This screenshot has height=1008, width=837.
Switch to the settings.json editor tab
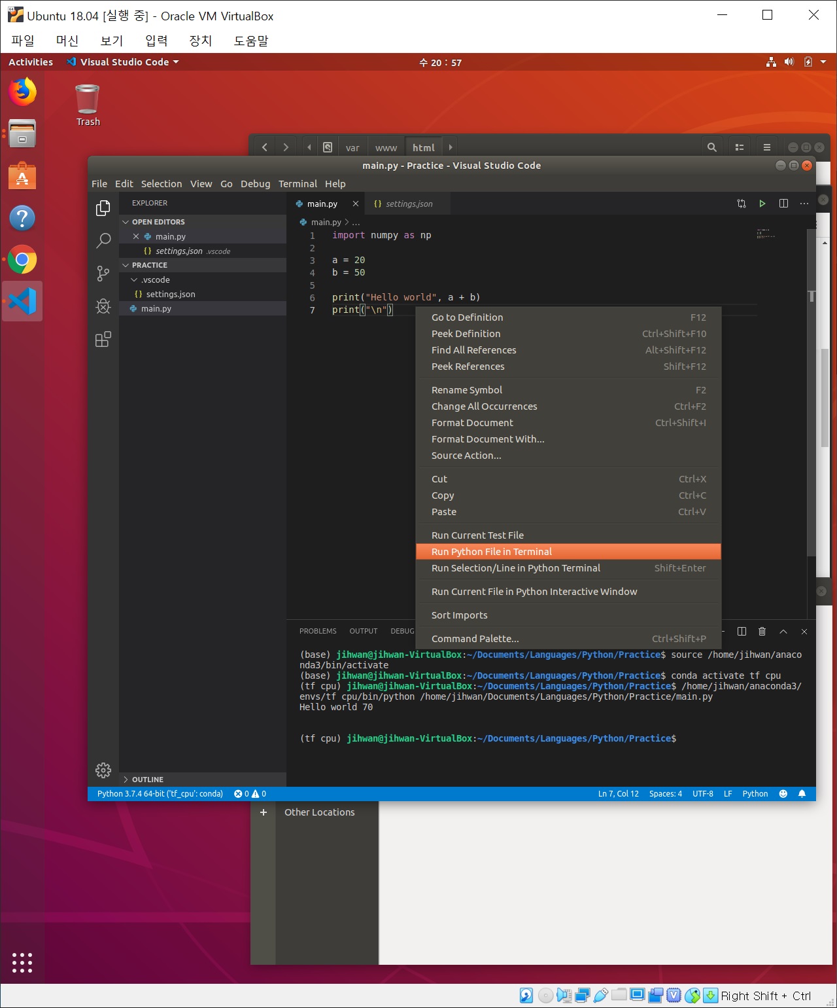[x=405, y=204]
